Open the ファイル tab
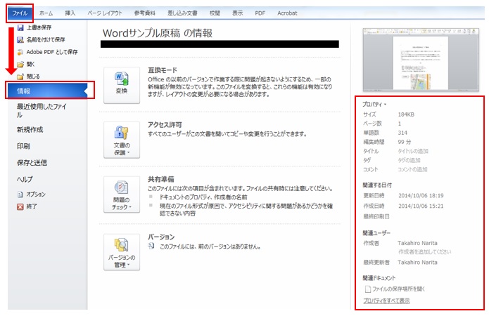489x316 pixels. click(20, 13)
